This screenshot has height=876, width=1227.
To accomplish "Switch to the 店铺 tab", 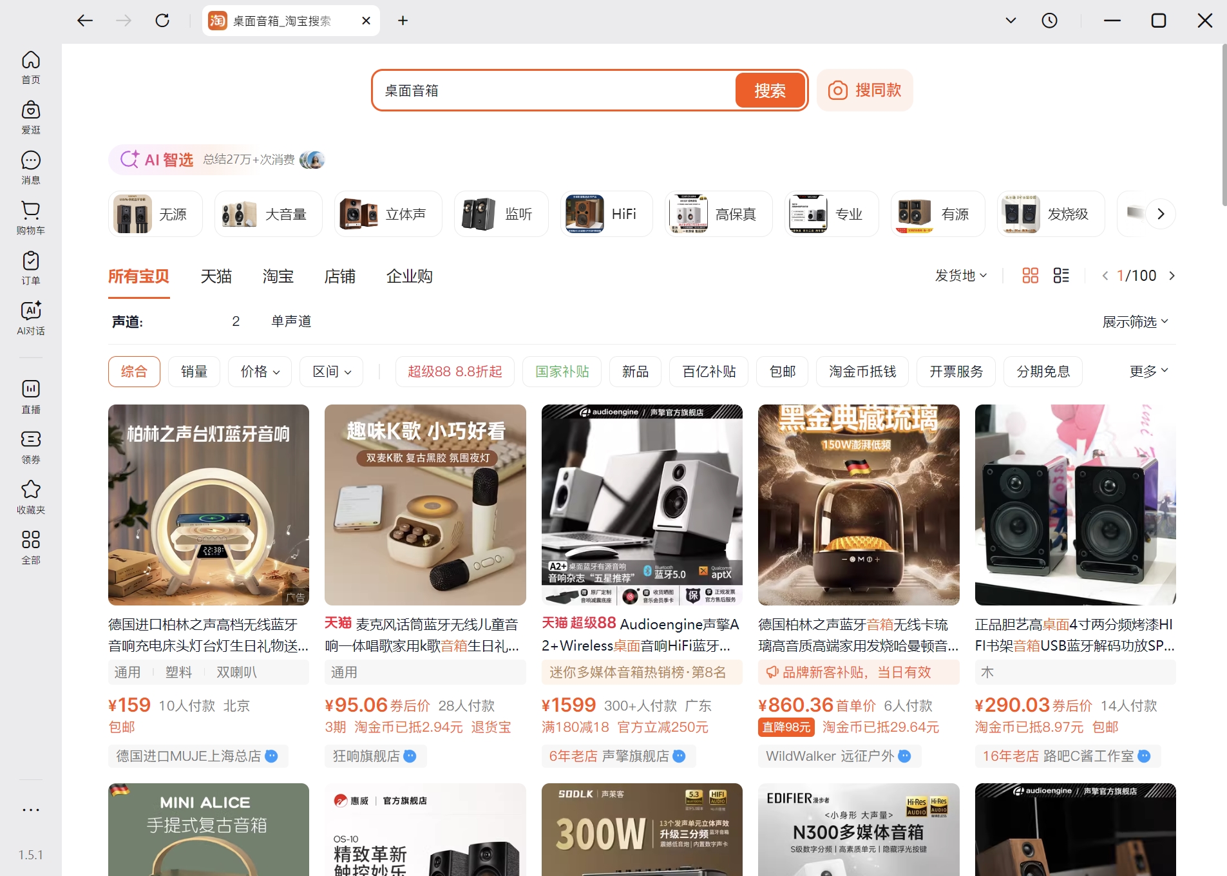I will 339,276.
